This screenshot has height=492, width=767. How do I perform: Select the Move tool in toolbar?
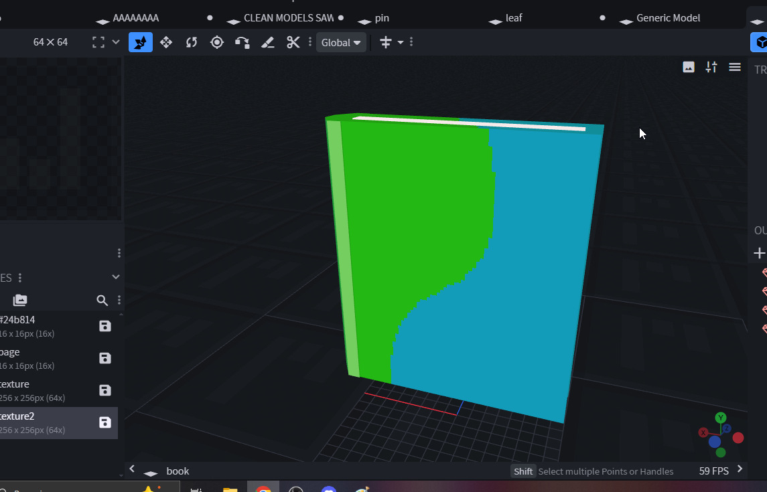click(x=166, y=42)
